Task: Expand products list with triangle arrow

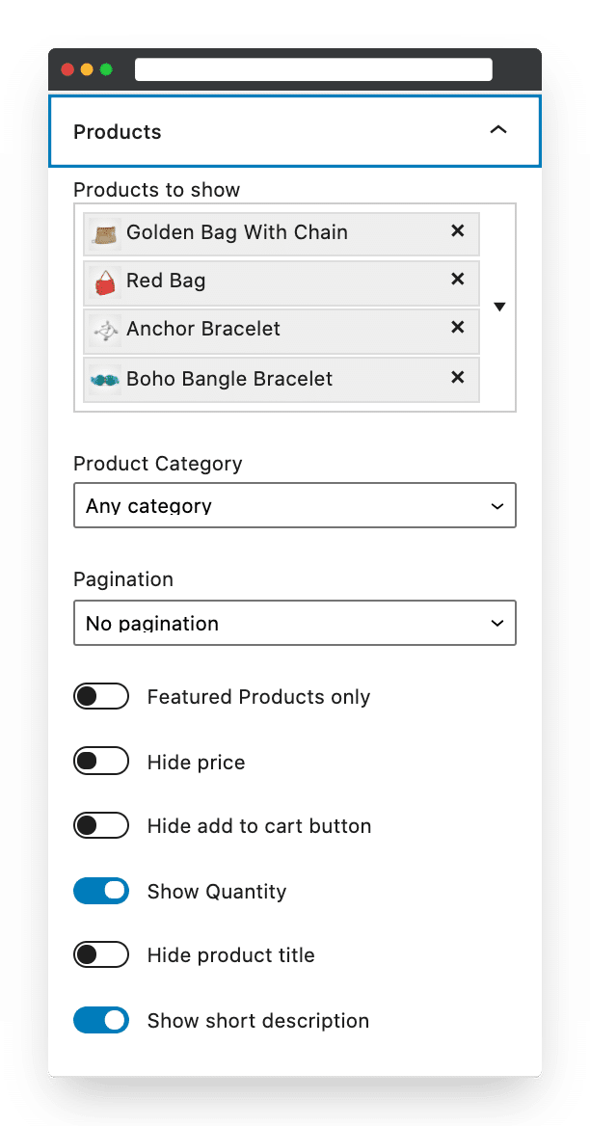Action: tap(500, 308)
